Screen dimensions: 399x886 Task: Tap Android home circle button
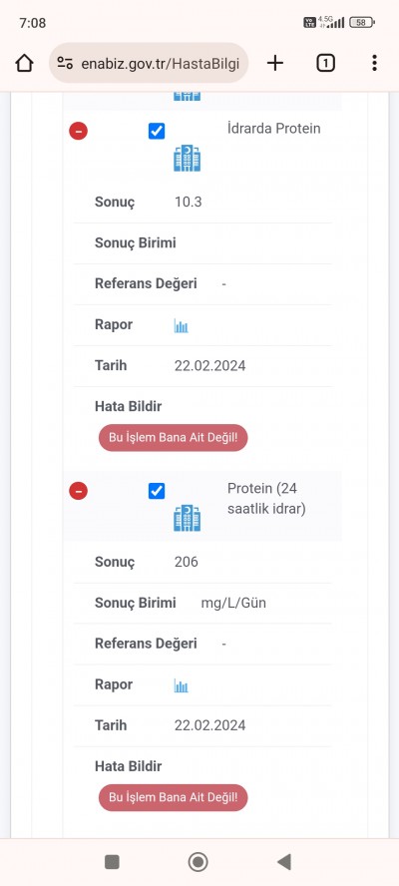pyautogui.click(x=198, y=862)
